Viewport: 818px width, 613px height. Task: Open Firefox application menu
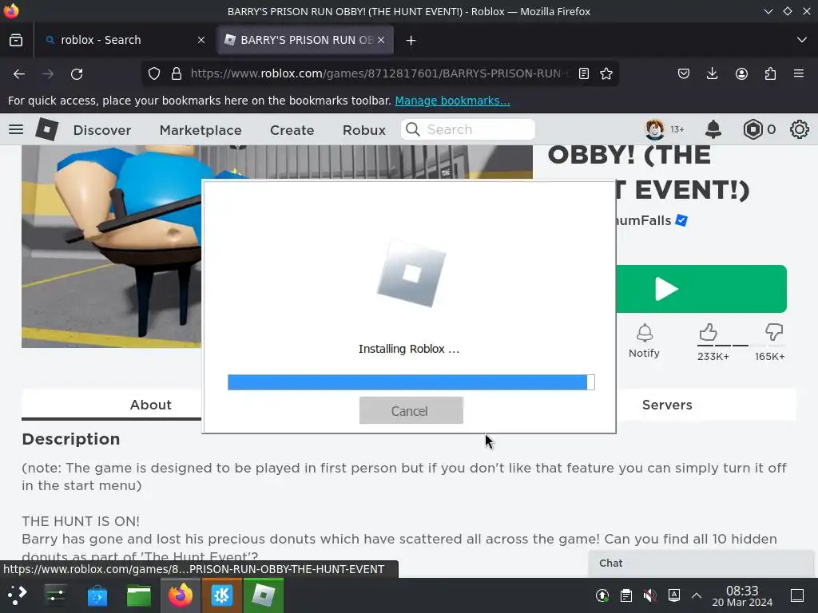tap(799, 73)
